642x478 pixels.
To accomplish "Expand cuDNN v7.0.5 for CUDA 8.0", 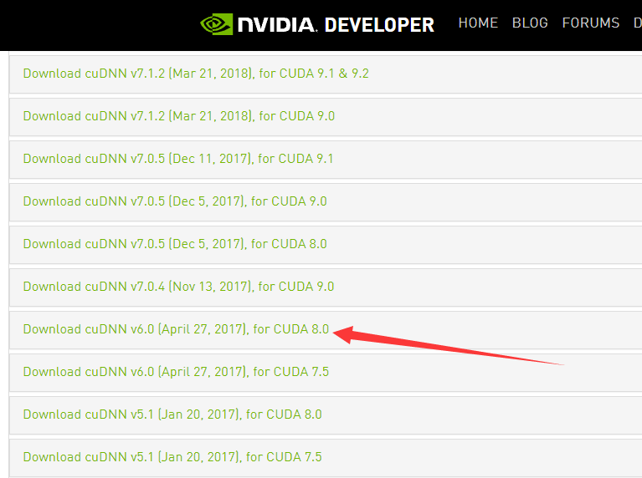I will click(175, 244).
